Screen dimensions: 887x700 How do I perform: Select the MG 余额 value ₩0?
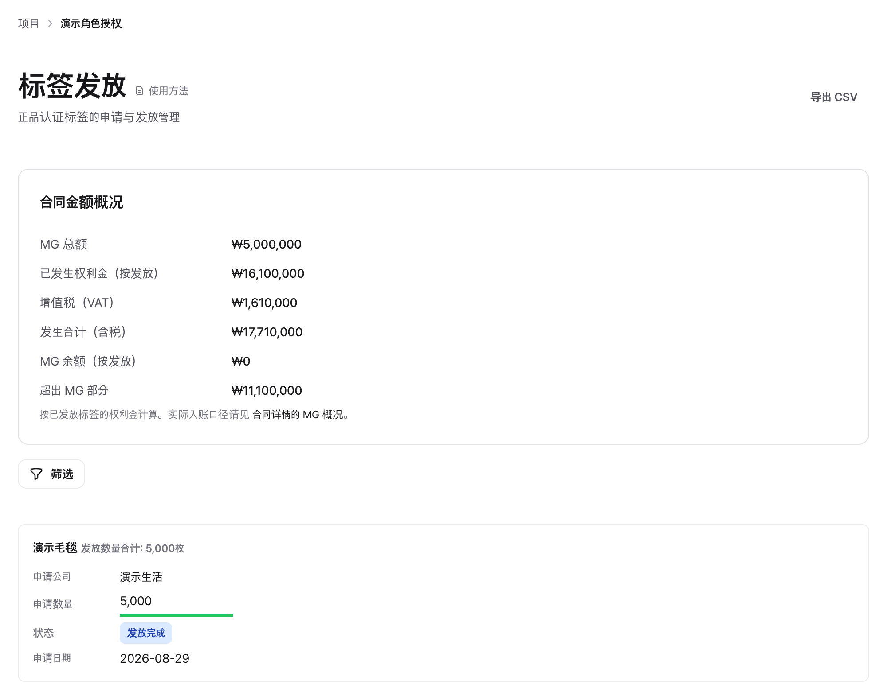(241, 361)
